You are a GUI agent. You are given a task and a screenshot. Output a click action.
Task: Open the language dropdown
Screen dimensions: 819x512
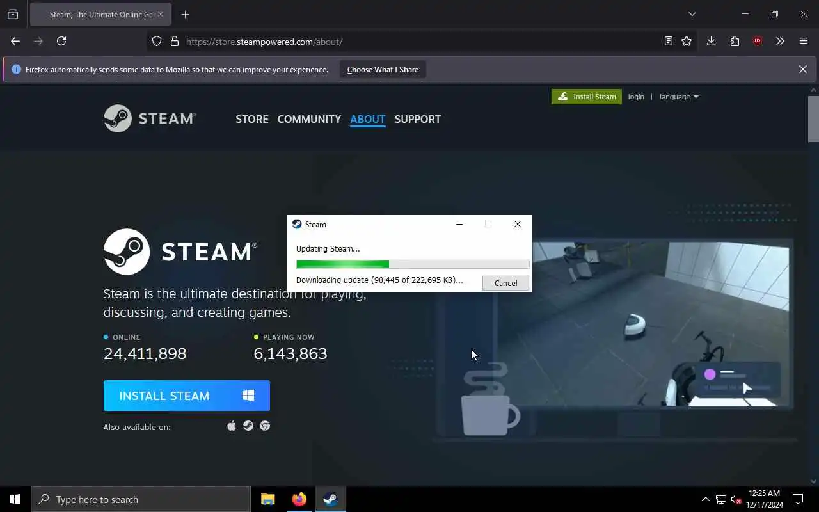pyautogui.click(x=679, y=97)
